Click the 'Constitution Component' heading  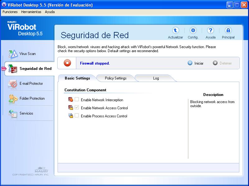85,90
